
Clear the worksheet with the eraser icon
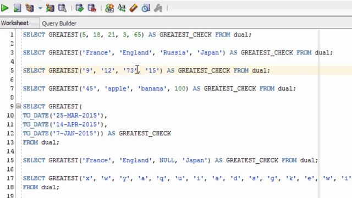[x=134, y=8]
